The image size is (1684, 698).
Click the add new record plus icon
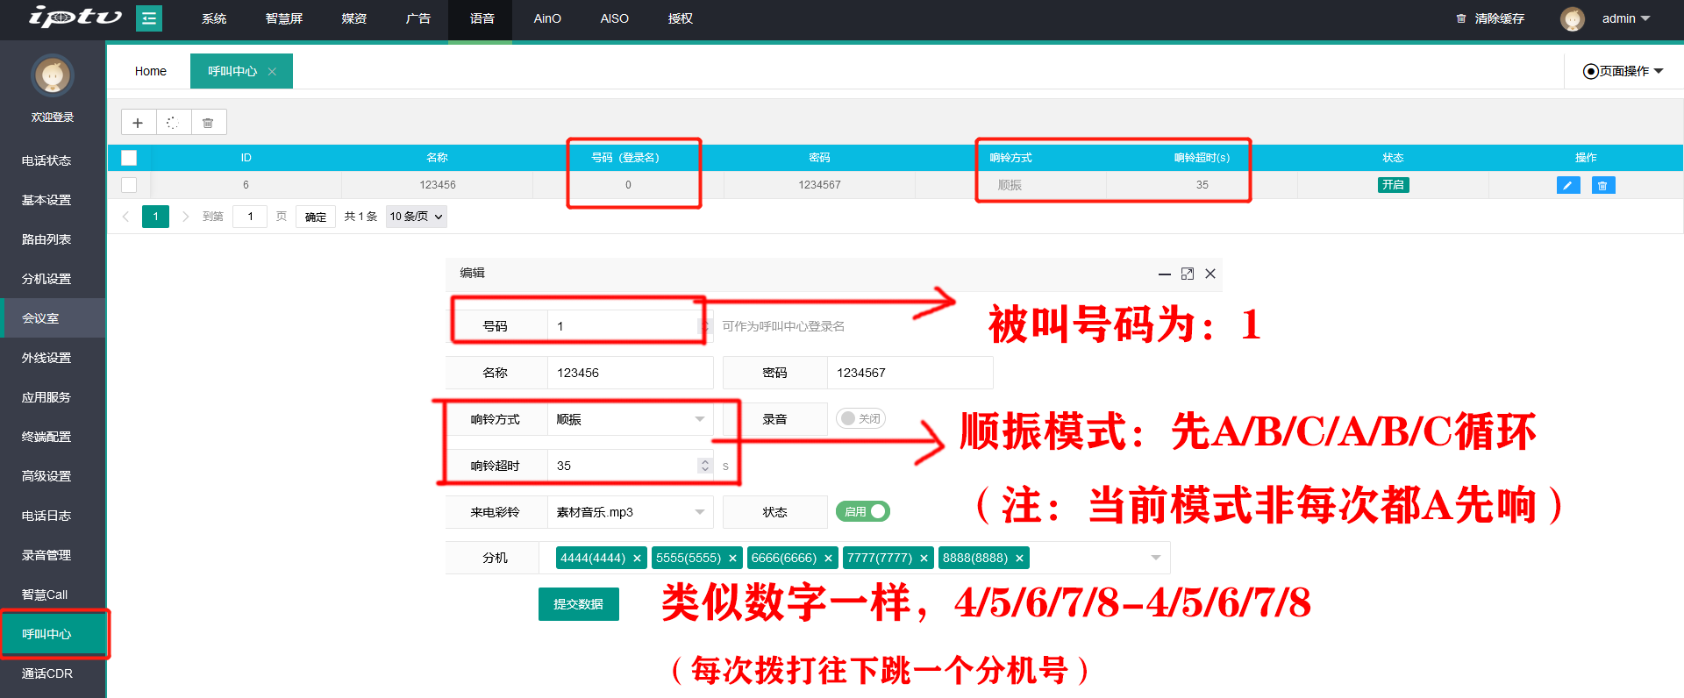(x=138, y=123)
